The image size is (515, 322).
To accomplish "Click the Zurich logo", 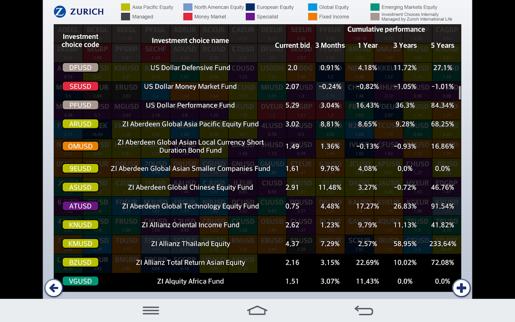I will 79,12.
